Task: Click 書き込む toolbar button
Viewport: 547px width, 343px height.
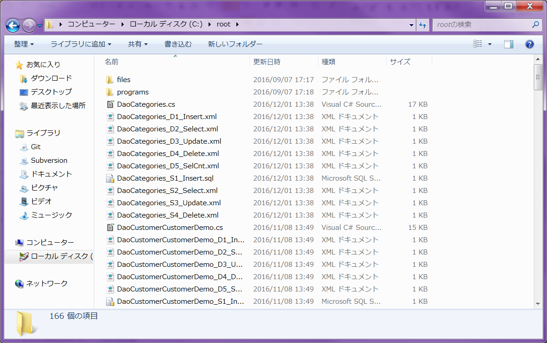Action: click(178, 44)
